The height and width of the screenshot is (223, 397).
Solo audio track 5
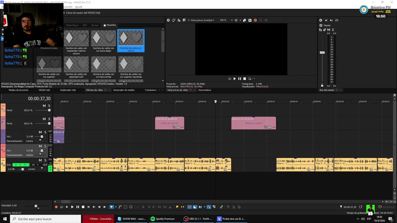click(45, 160)
